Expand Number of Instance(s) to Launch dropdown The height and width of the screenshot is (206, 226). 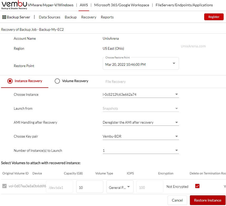point(141,150)
